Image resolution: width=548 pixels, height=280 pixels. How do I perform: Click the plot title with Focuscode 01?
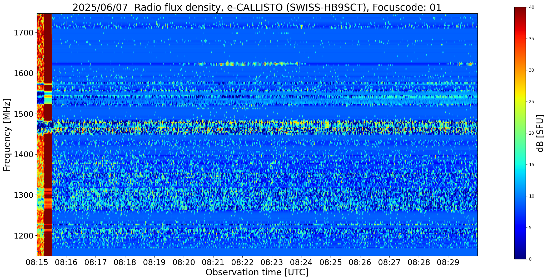257,7
